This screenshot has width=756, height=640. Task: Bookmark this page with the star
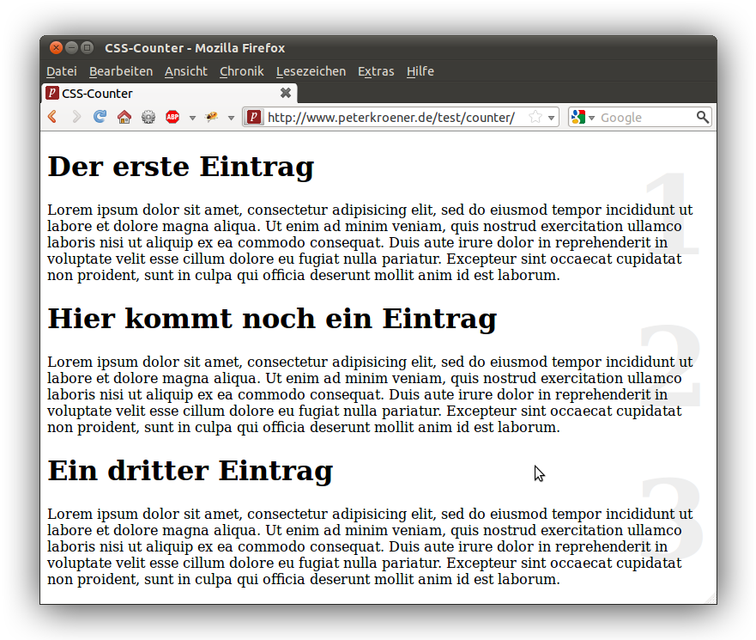(535, 117)
